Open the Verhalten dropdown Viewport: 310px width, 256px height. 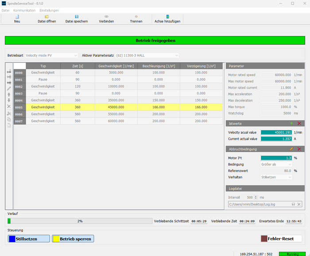click(276, 177)
